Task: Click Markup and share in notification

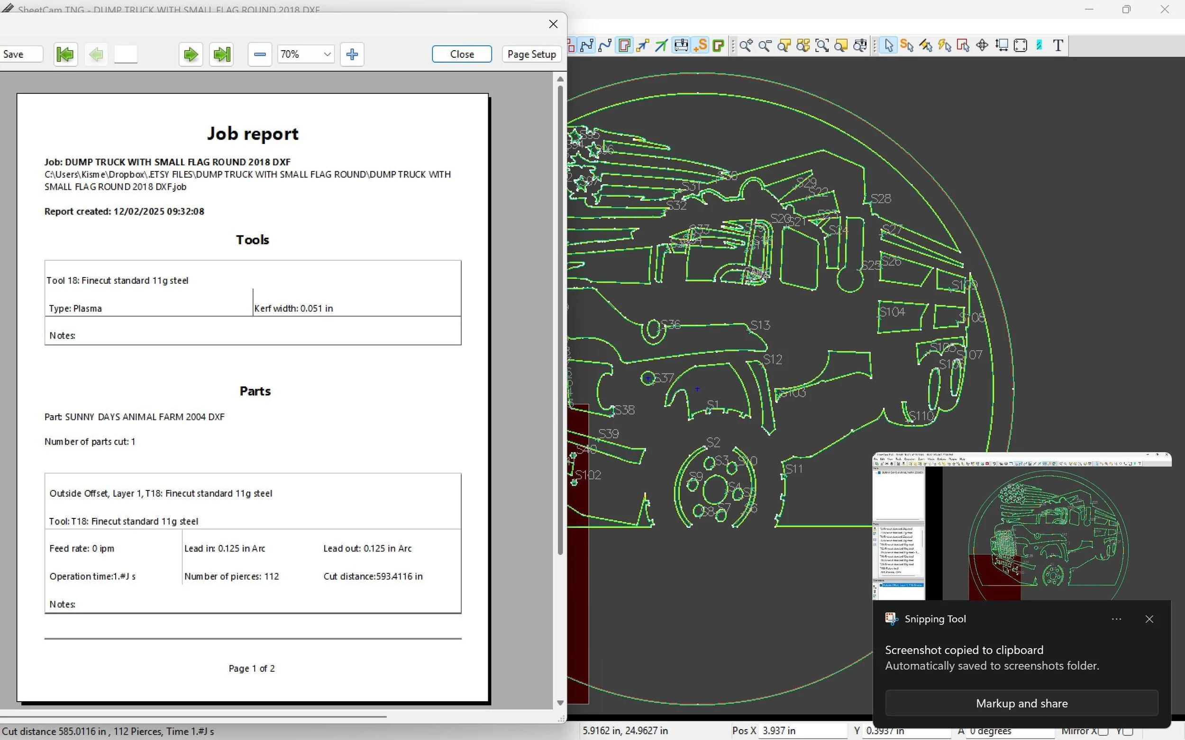Action: (1021, 703)
